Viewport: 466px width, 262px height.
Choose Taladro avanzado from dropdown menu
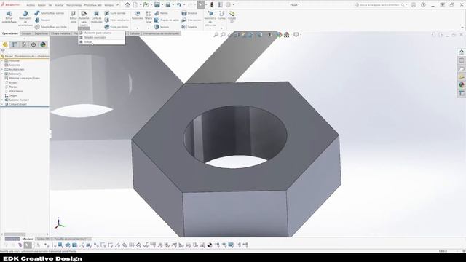click(101, 37)
